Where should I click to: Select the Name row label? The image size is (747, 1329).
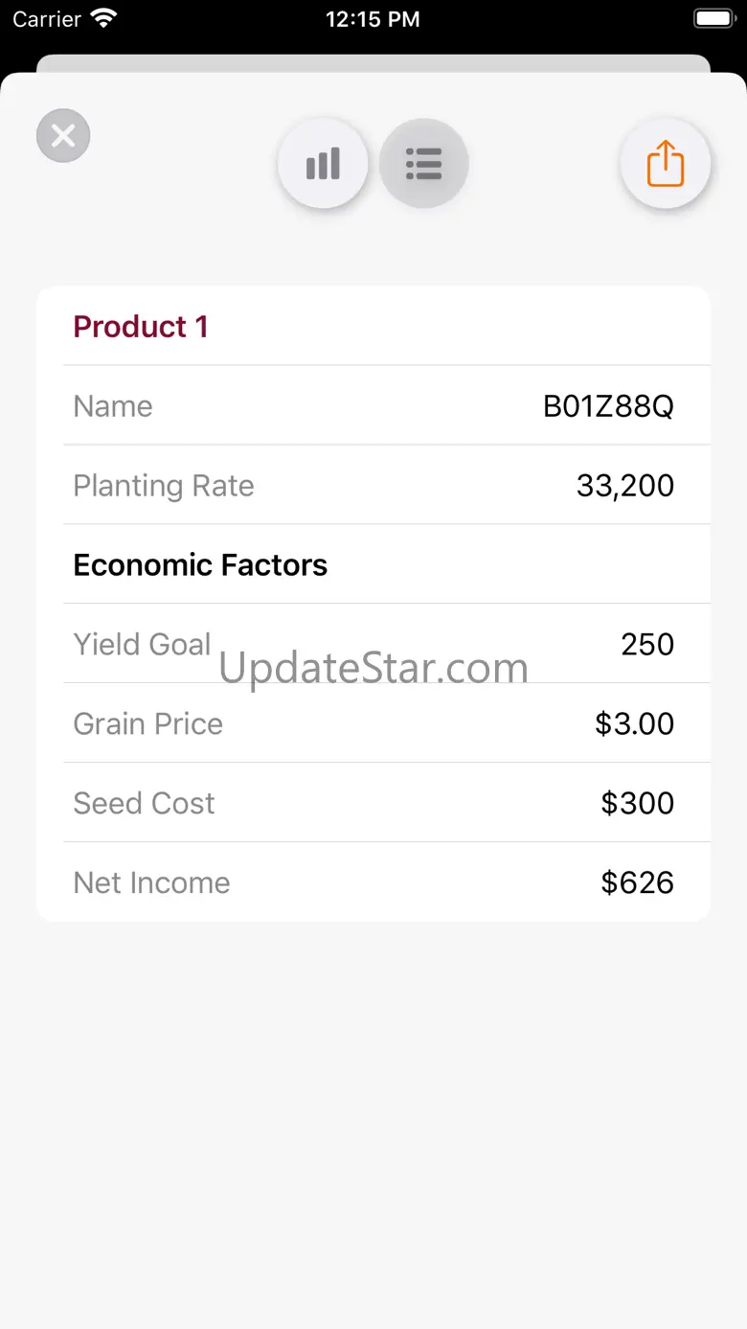(113, 406)
